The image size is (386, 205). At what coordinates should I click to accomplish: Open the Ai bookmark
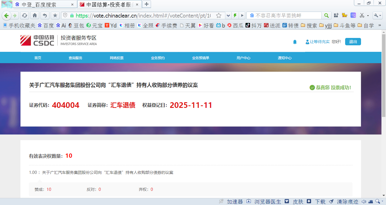(x=61, y=25)
